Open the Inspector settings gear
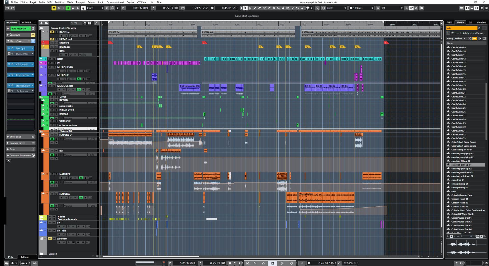Screen dimensions: 489x266 point(9,161)
